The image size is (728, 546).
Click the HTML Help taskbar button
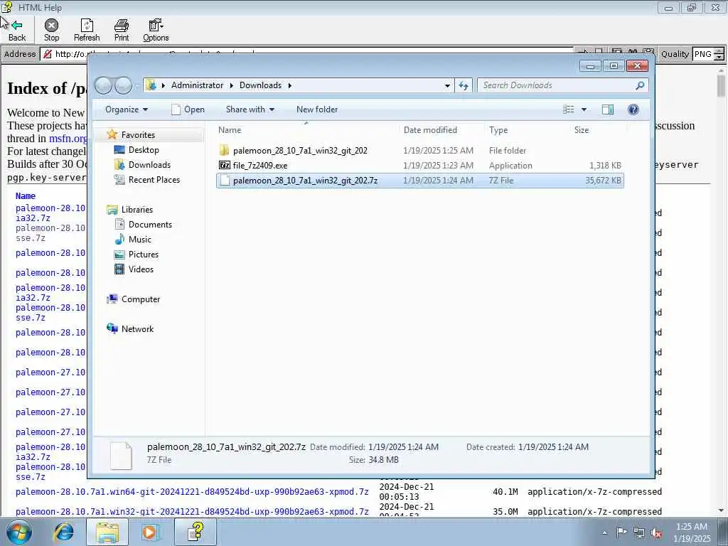pos(196,532)
